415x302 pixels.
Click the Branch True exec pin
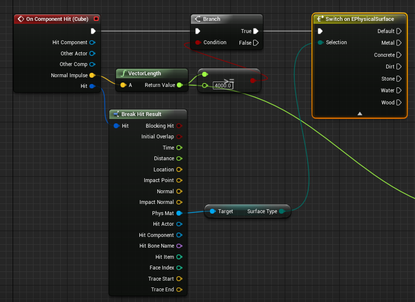256,31
